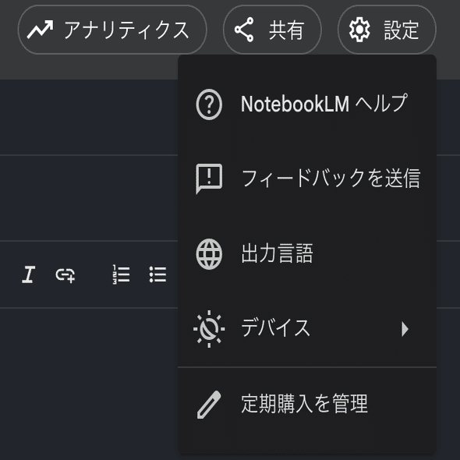This screenshot has width=460, height=460.
Task: Click the globe language icon
Action: 209,254
